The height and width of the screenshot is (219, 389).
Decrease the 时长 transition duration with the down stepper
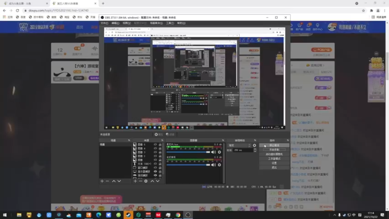click(255, 151)
